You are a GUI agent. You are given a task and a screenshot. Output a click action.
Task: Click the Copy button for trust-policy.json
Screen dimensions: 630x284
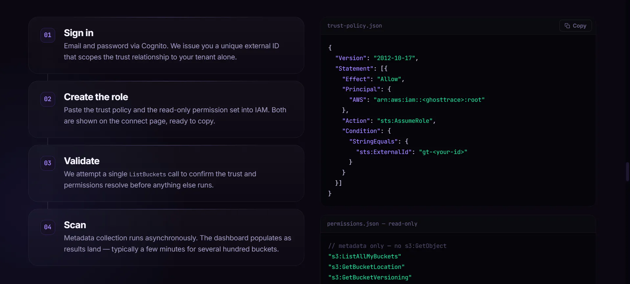(575, 26)
